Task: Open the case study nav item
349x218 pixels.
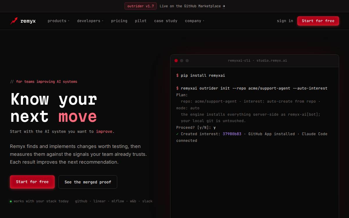Action: click(x=166, y=21)
